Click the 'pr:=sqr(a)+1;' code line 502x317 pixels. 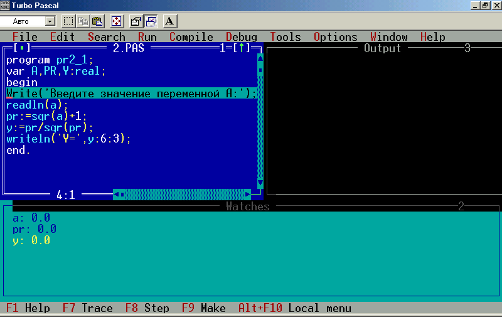tap(46, 116)
